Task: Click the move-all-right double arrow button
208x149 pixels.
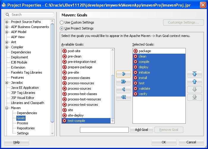Action: coord(124,82)
